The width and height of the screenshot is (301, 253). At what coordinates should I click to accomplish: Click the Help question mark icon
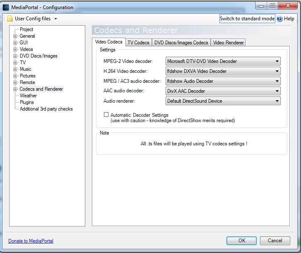tap(279, 19)
